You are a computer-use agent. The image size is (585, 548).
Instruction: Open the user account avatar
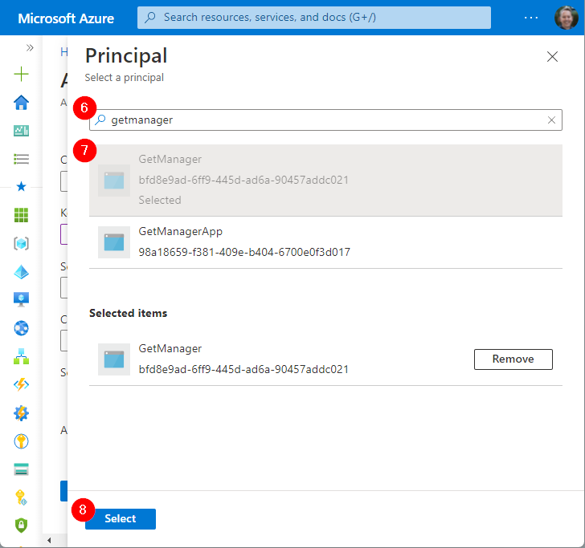(x=566, y=18)
